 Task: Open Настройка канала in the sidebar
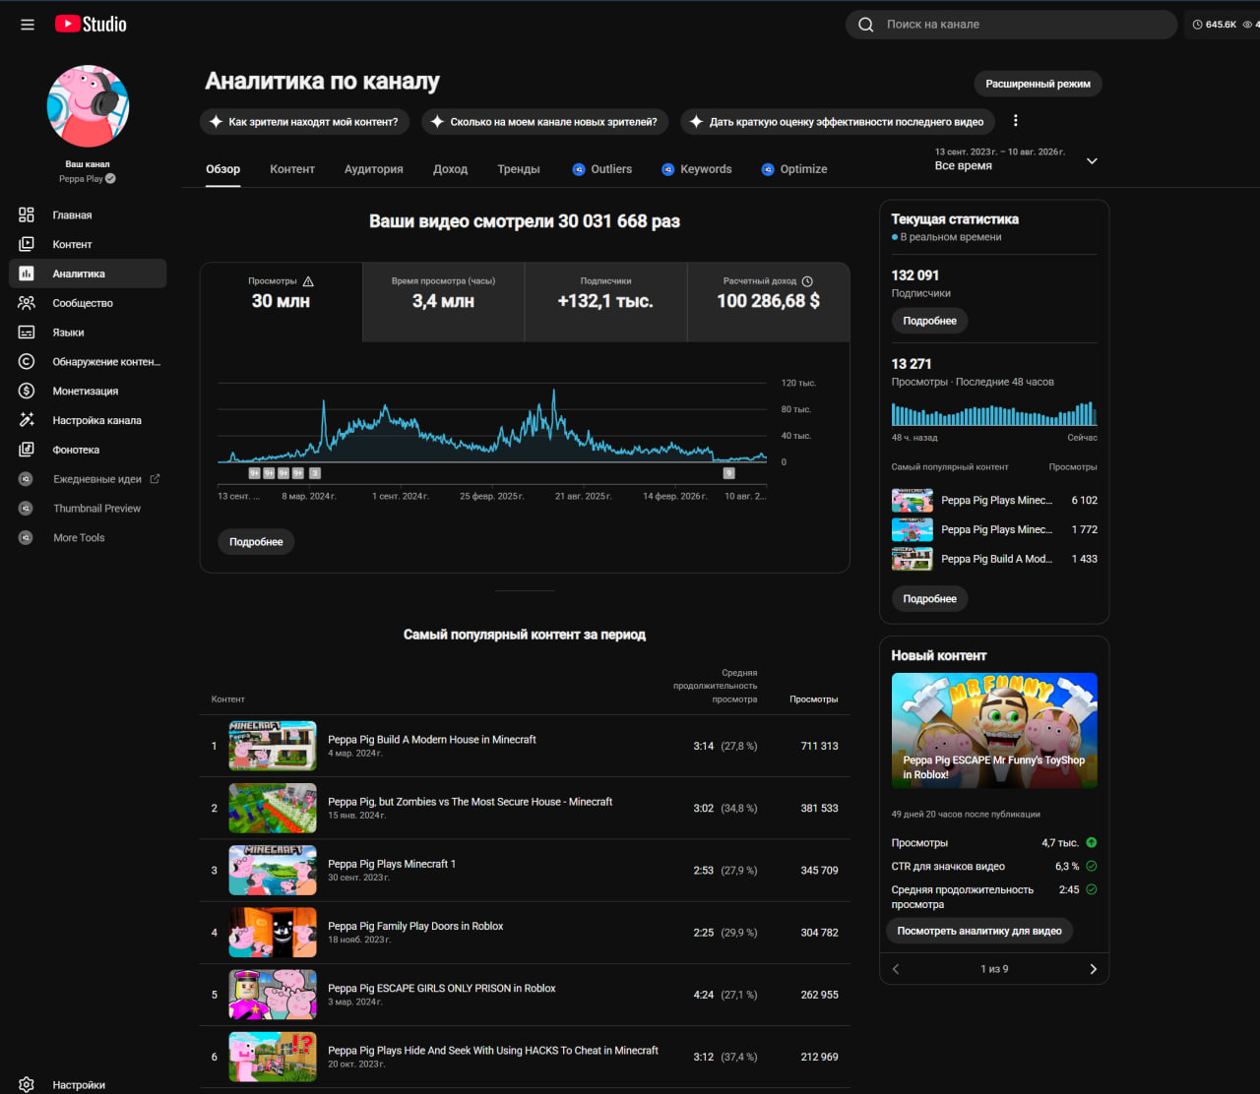(88, 420)
